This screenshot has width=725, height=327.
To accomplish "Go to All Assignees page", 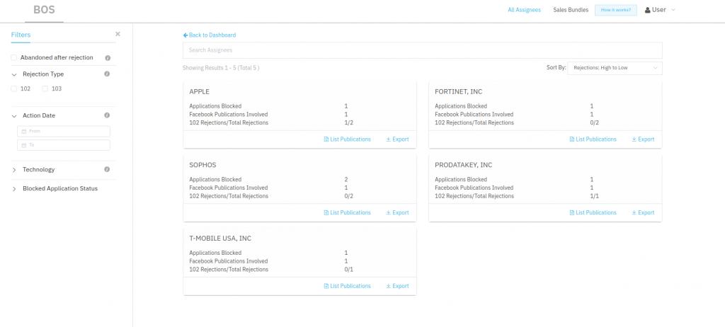I will (x=525, y=10).
